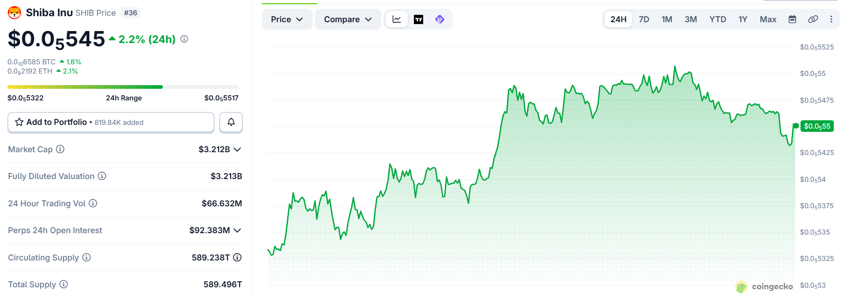
Task: Click the 24h Range progress bar
Action: pos(123,87)
